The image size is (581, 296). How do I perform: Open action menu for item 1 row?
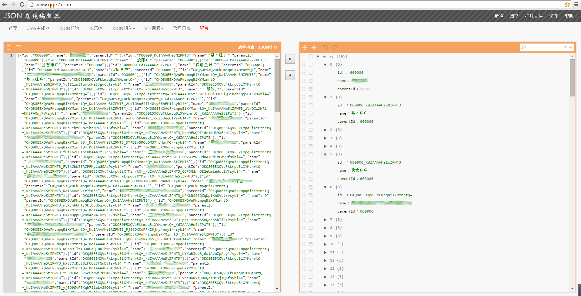pyautogui.click(x=311, y=97)
